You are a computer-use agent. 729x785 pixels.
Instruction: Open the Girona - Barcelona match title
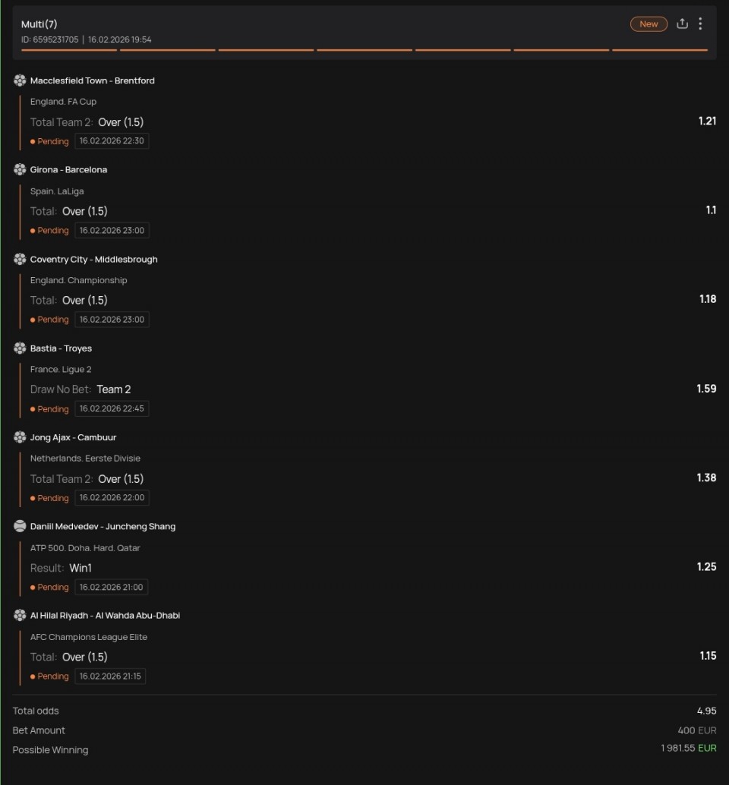tap(68, 170)
